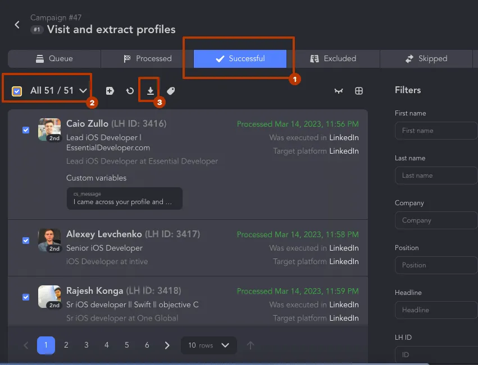Click the Caio Zullo name
478x365 pixels.
pos(87,123)
